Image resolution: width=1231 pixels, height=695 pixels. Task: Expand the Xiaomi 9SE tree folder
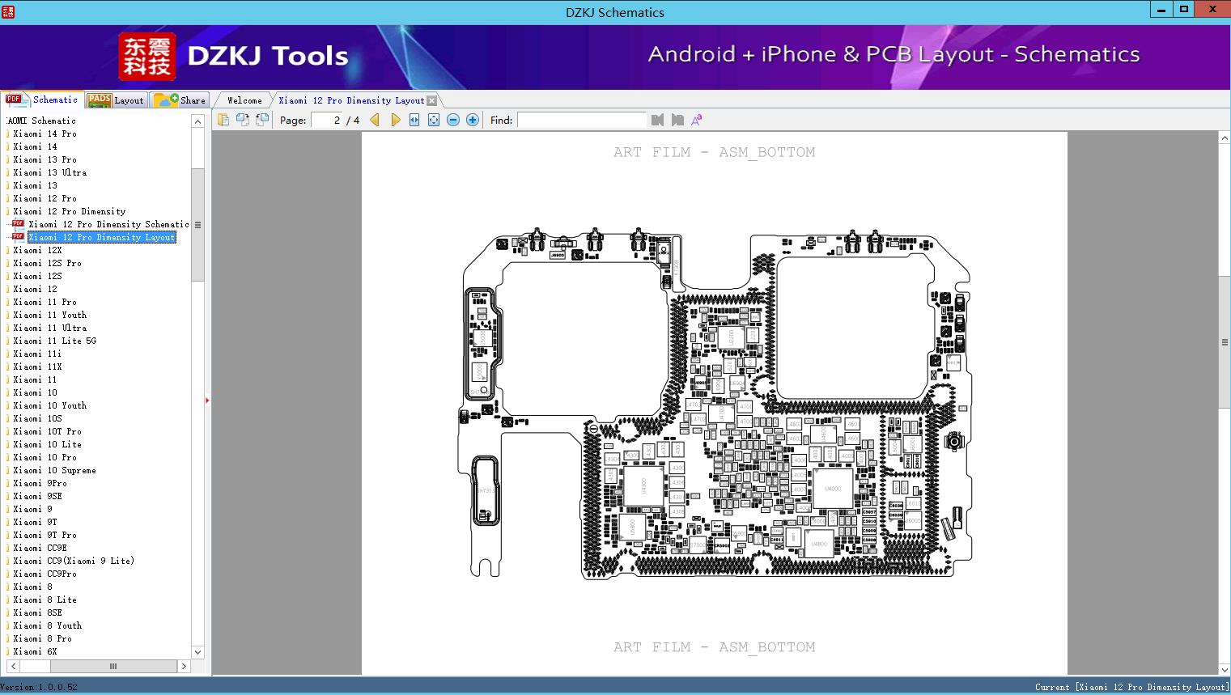click(37, 496)
